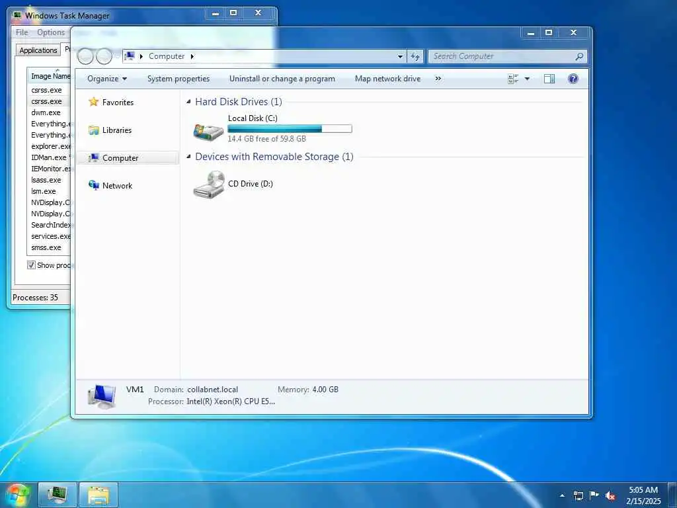Toggle Show processes from all users checkbox
Image resolution: width=677 pixels, height=508 pixels.
31,265
